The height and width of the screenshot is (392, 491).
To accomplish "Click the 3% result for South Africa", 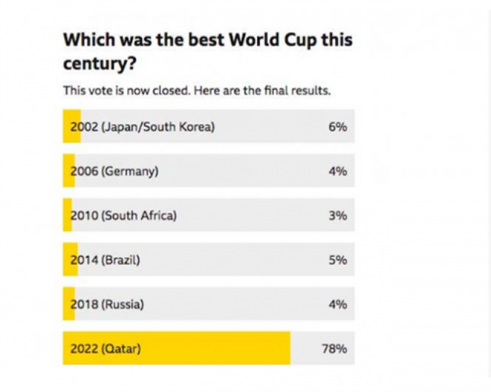I will click(x=338, y=215).
